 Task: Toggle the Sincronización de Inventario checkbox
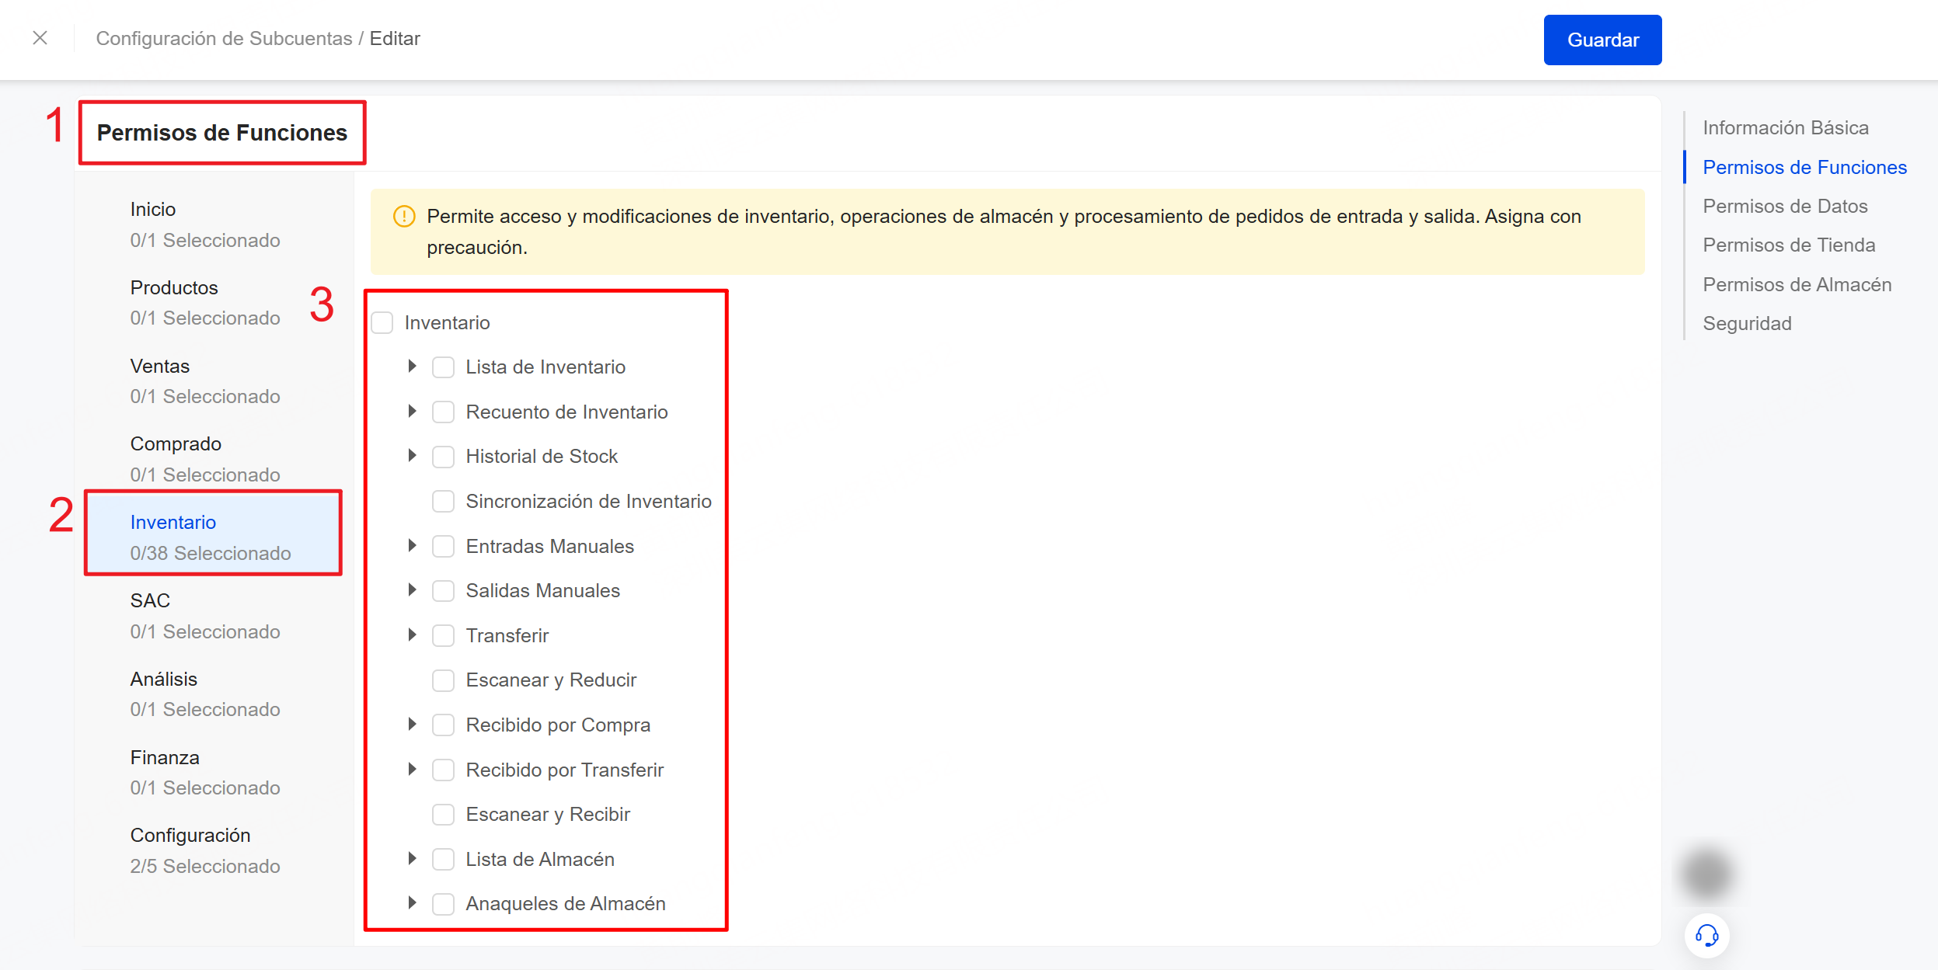click(443, 501)
